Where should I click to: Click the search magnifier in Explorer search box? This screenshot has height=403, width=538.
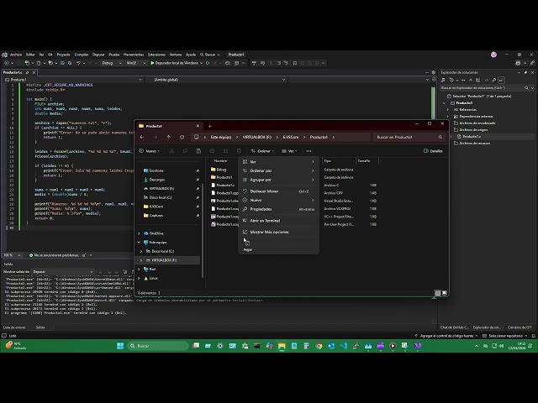[x=440, y=137]
